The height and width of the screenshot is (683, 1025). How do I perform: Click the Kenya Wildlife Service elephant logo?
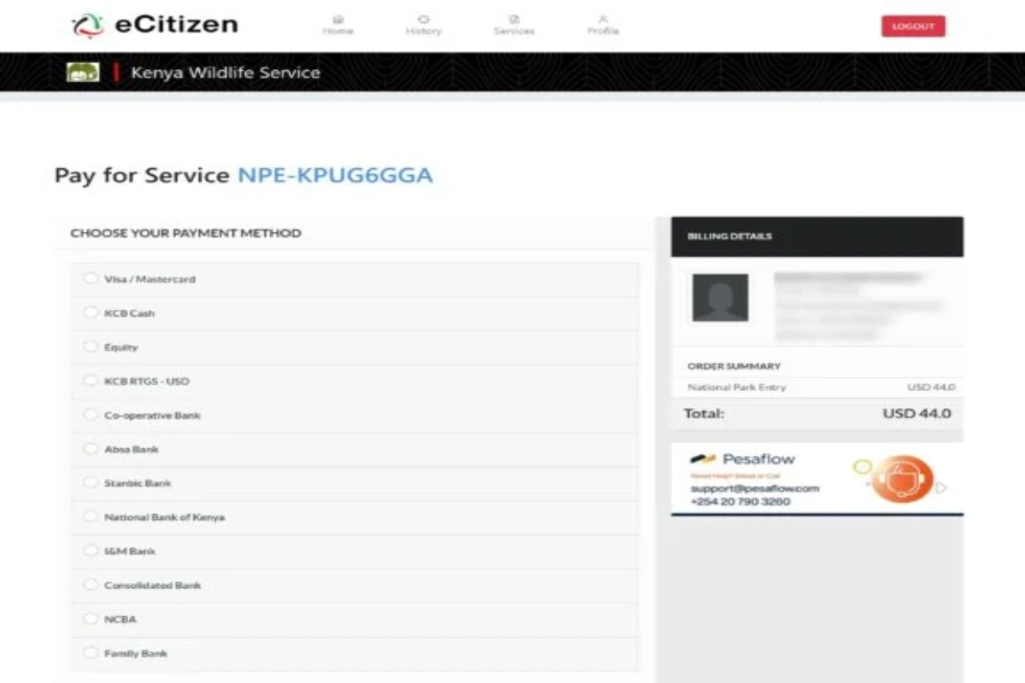(x=83, y=73)
